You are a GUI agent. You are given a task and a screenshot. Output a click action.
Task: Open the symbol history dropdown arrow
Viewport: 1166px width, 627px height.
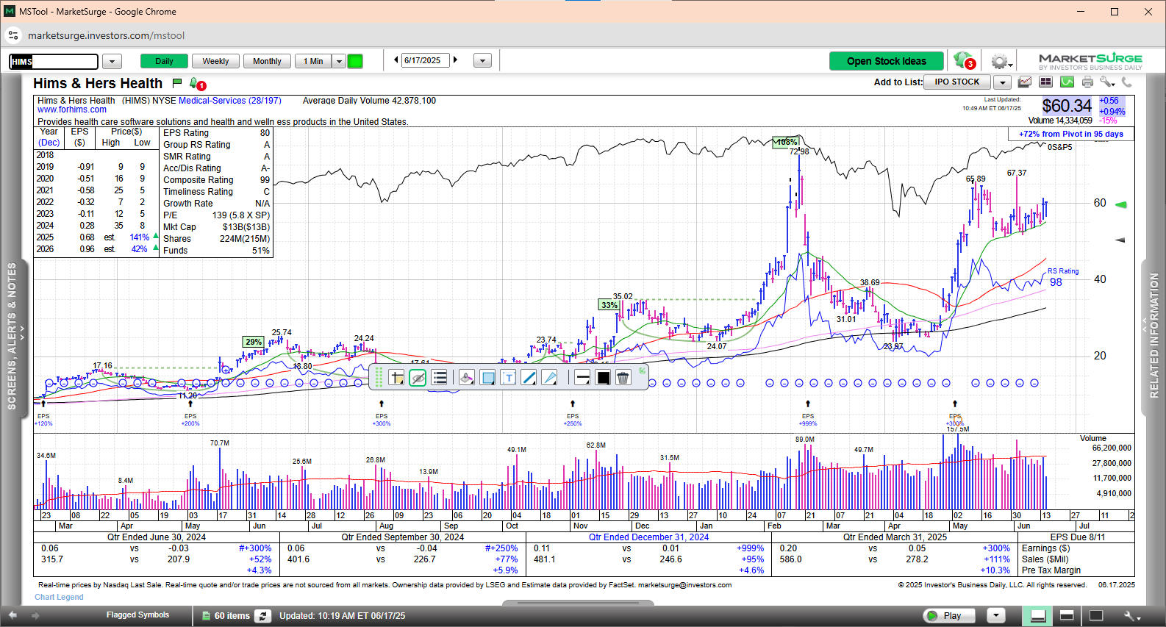click(112, 62)
